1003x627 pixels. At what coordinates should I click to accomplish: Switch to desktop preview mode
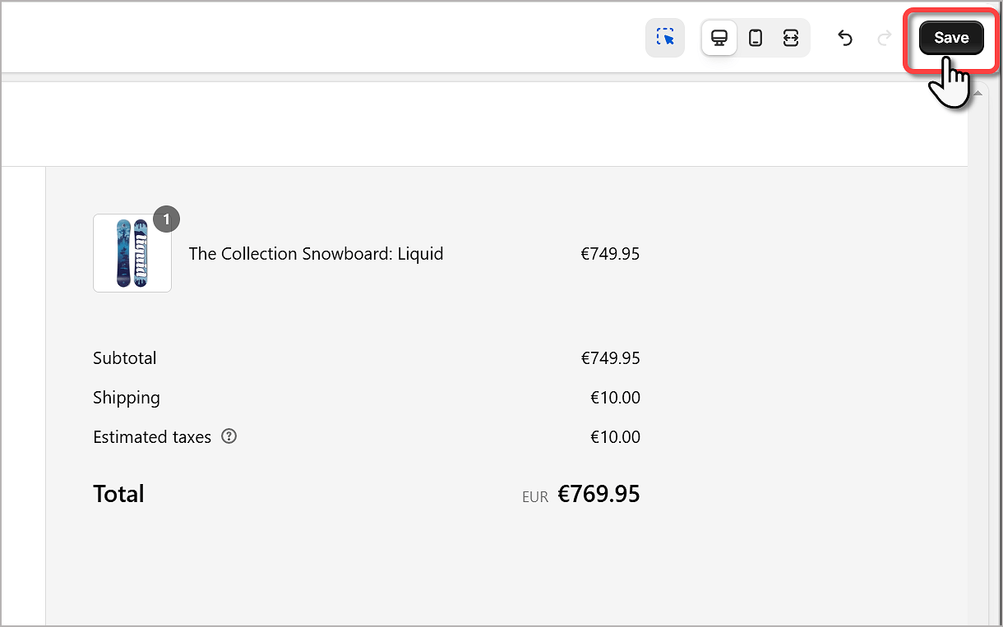[x=719, y=38]
